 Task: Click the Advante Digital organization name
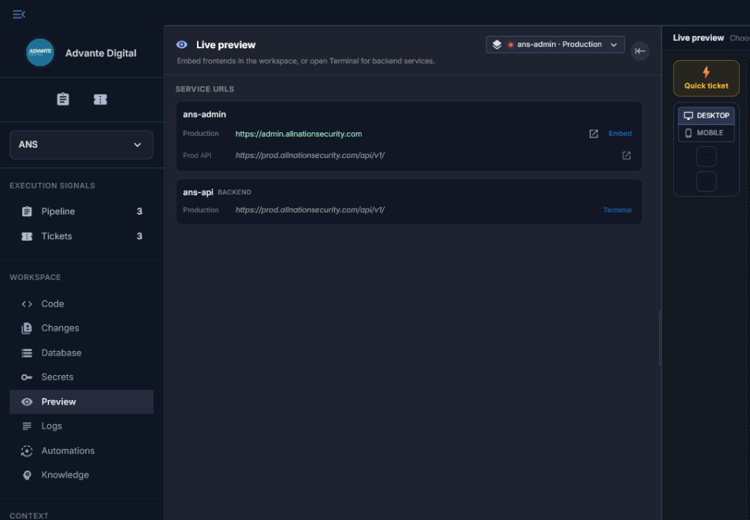point(101,53)
